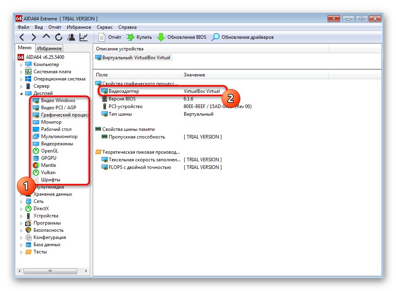Open the Вид menu
Image resolution: width=396 pixels, height=291 pixels.
tap(39, 27)
